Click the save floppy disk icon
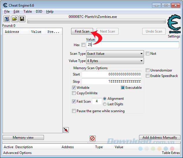Screen dimensions: 183x158 pyautogui.click(x=22, y=19)
